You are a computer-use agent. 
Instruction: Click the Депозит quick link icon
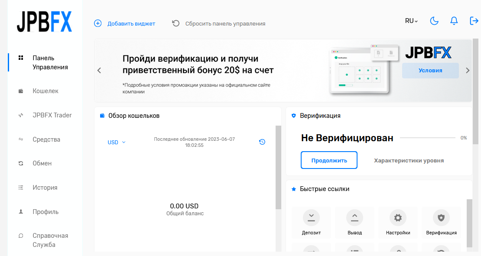point(311,217)
